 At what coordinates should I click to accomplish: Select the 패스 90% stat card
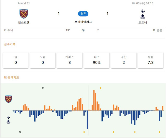(x=97, y=60)
